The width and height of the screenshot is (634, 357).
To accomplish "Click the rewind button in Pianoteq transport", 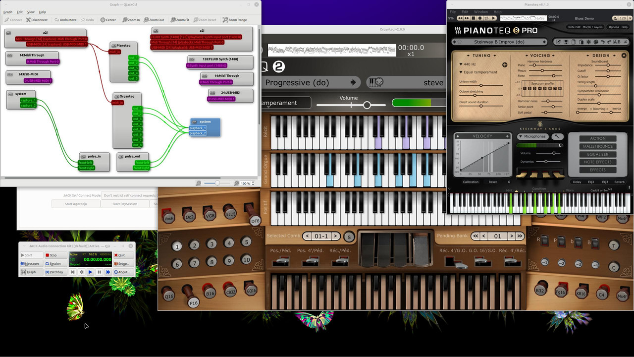I will [460, 18].
